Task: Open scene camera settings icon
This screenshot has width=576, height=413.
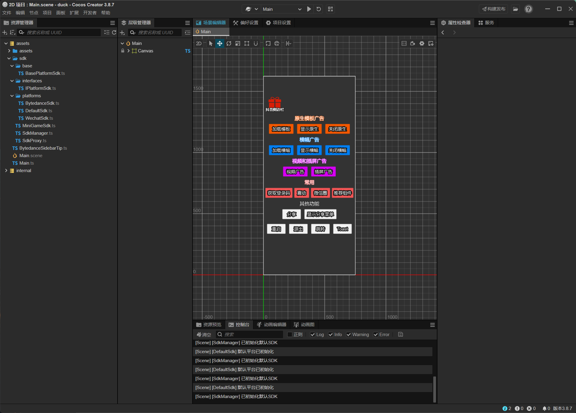Action: (413, 43)
